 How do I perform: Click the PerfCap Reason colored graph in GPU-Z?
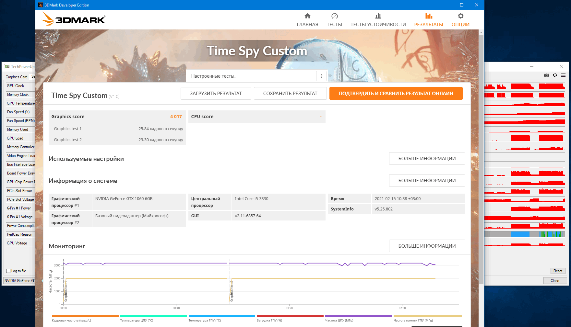[x=524, y=234]
